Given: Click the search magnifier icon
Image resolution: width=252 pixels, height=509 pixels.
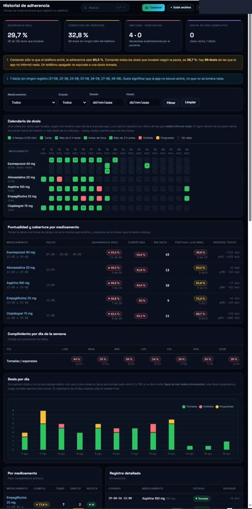Looking at the screenshot, I should coord(85,8).
